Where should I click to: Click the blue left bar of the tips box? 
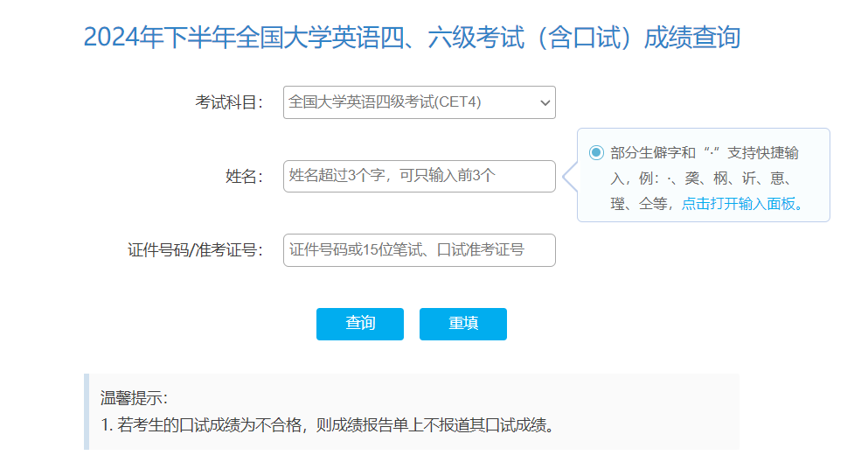point(87,411)
